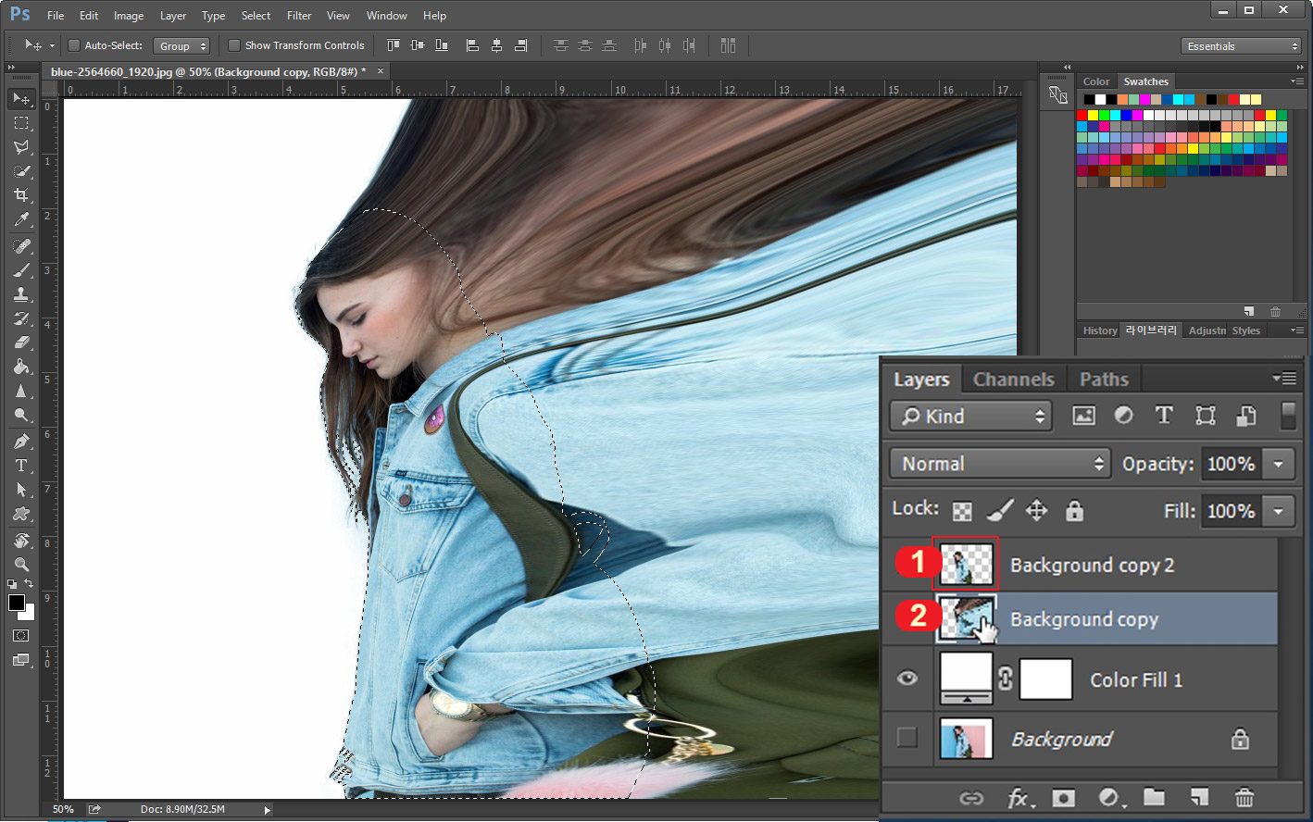The height and width of the screenshot is (822, 1313).
Task: Select the Horizontal Type tool
Action: 21,466
